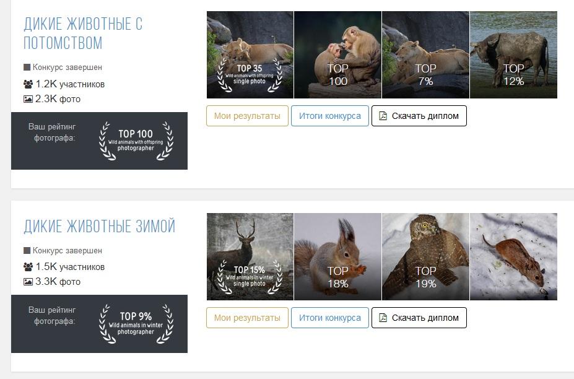Click the status square in the offspring contest
The image size is (574, 379).
click(27, 67)
